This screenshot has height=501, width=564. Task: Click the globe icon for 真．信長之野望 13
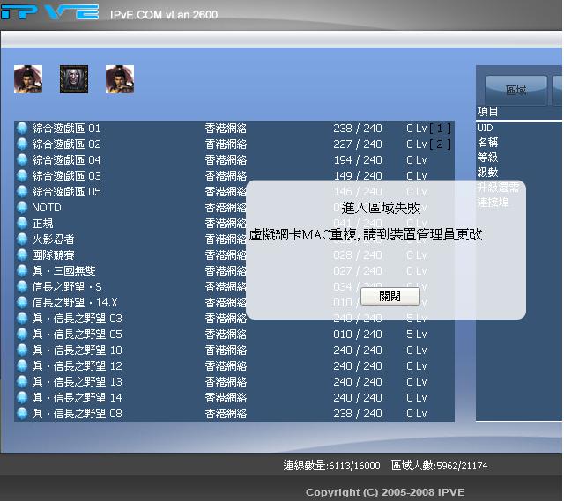pos(22,381)
